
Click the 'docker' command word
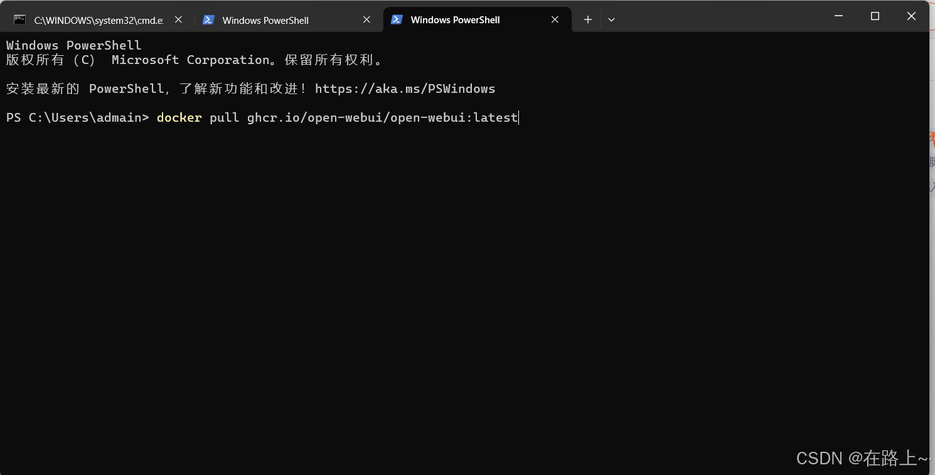point(179,117)
